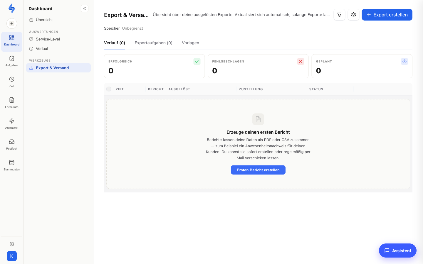The height and width of the screenshot is (264, 423).
Task: Open Aufgaben in the icon rail
Action: coord(12,61)
